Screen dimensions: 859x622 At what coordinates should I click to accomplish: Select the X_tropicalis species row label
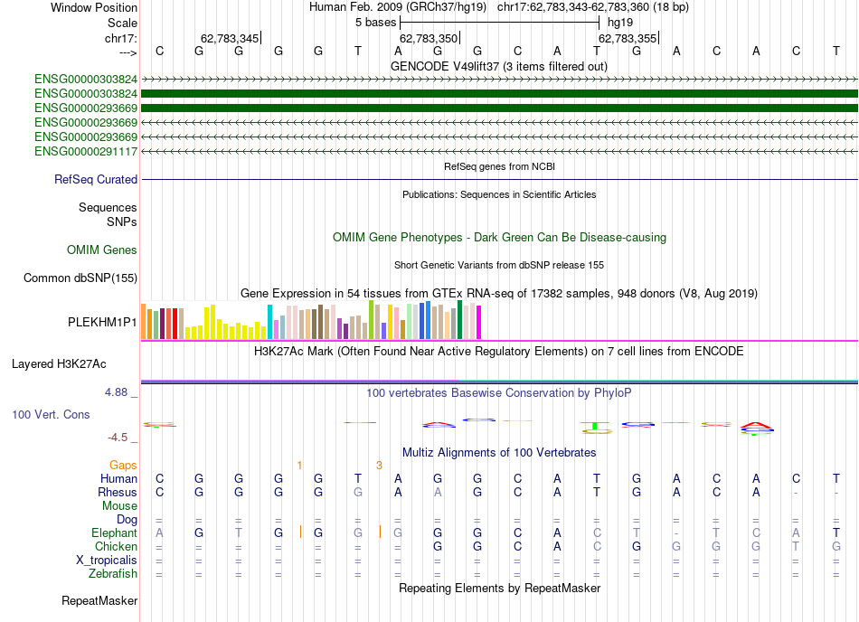[x=107, y=561]
